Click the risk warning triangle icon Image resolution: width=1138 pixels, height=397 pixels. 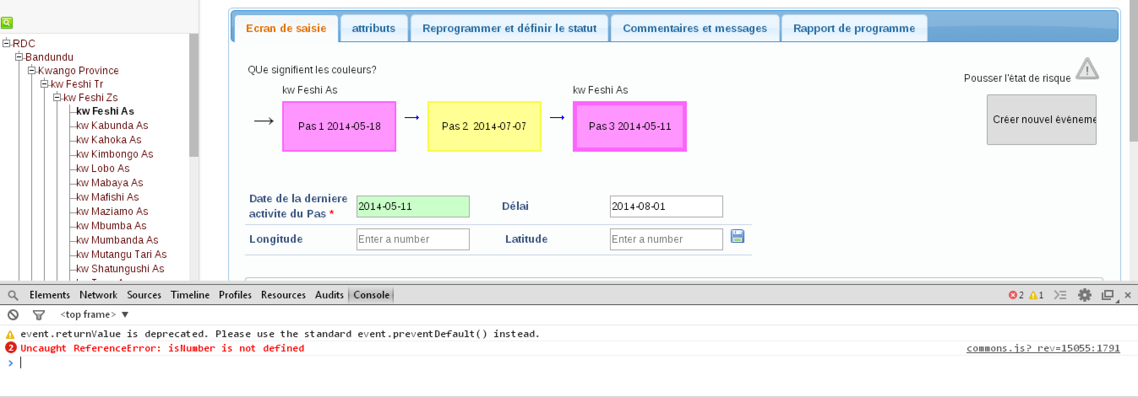point(1087,69)
